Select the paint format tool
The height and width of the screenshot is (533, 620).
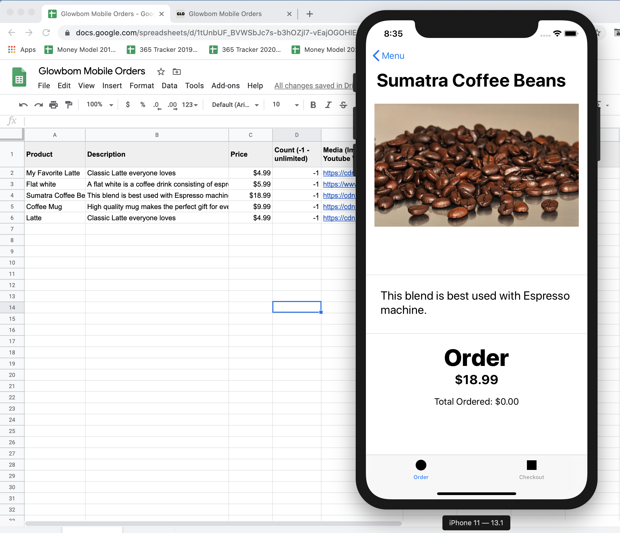pos(69,105)
